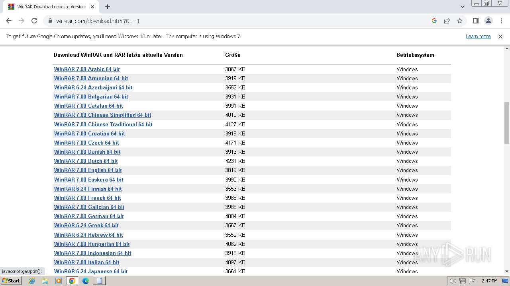510x286 pixels.
Task: Bookmark this page with star icon
Action: pyautogui.click(x=460, y=21)
